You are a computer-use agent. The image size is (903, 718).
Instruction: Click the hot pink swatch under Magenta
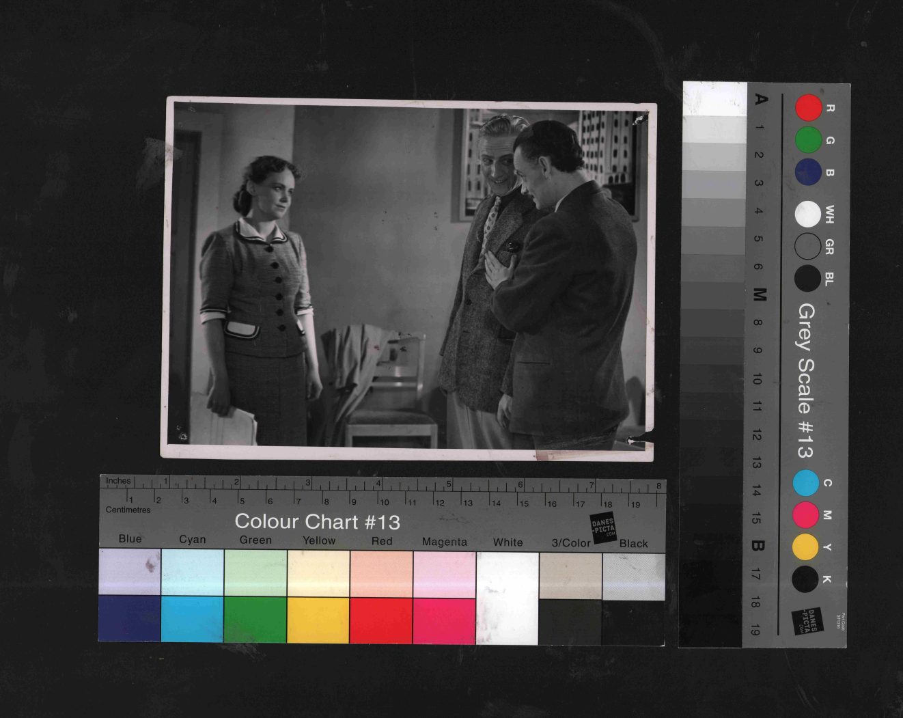(444, 620)
